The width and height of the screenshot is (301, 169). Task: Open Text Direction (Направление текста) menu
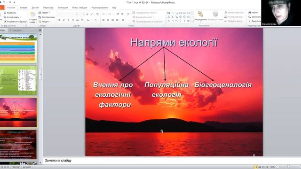(x=145, y=13)
